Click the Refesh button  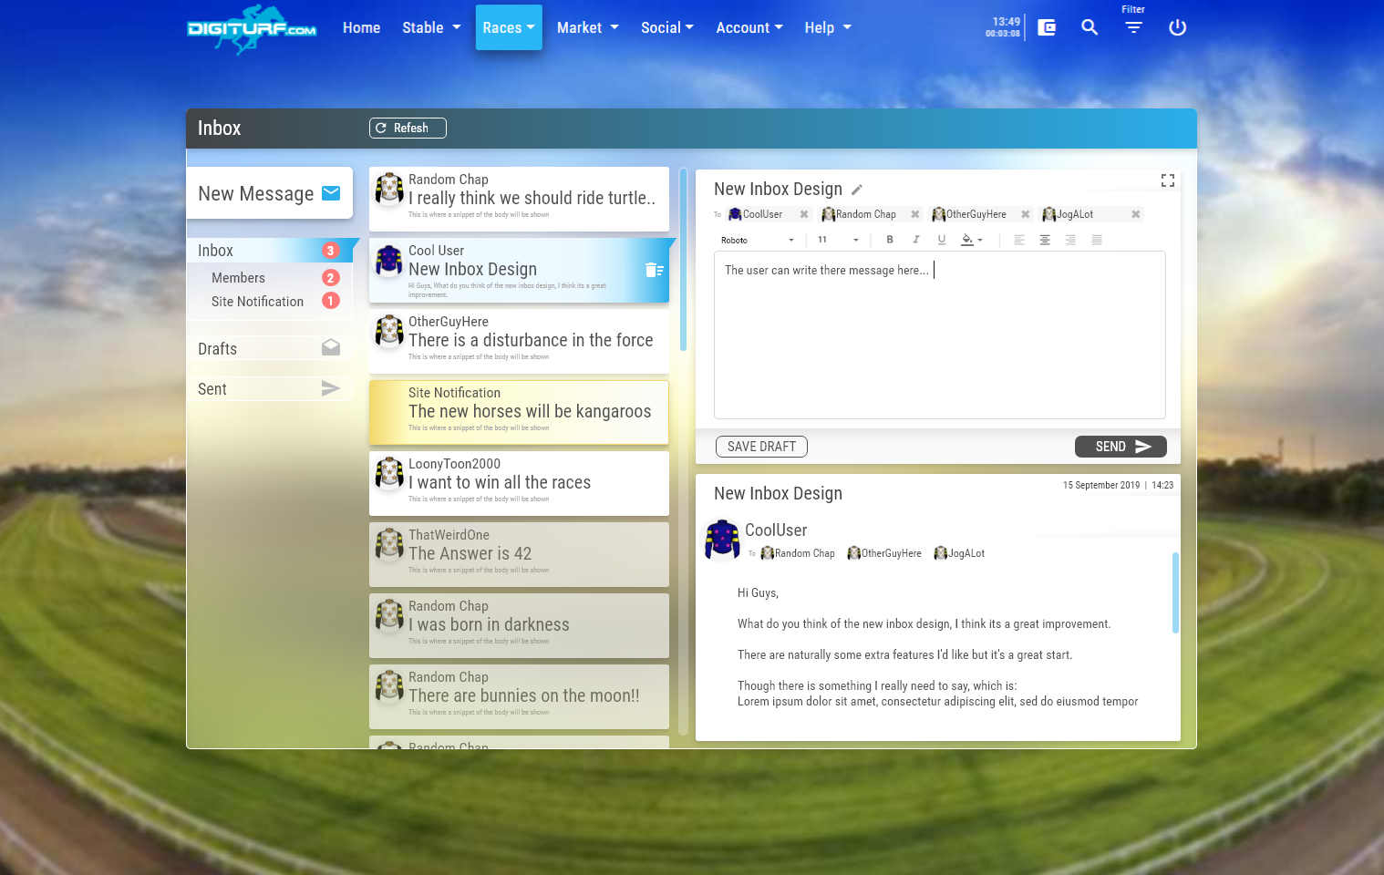tap(408, 128)
